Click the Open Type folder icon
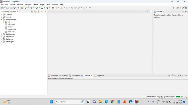Viewport: 188px width, 105px height. (53, 8)
